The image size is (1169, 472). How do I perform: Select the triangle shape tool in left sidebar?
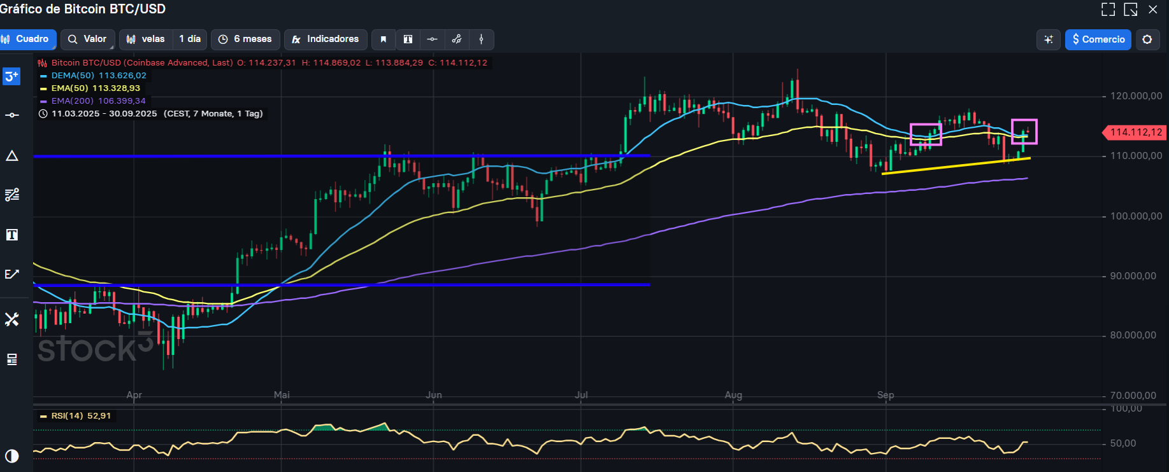[x=12, y=156]
